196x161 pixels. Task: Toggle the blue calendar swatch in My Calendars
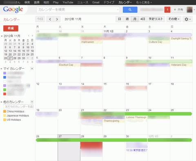coord(4,77)
